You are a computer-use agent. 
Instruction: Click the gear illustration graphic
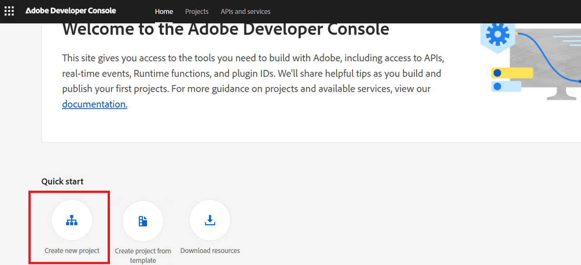coord(497,35)
